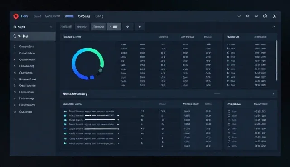Click the rectangular window icon beside the gear

(x=256, y=16)
